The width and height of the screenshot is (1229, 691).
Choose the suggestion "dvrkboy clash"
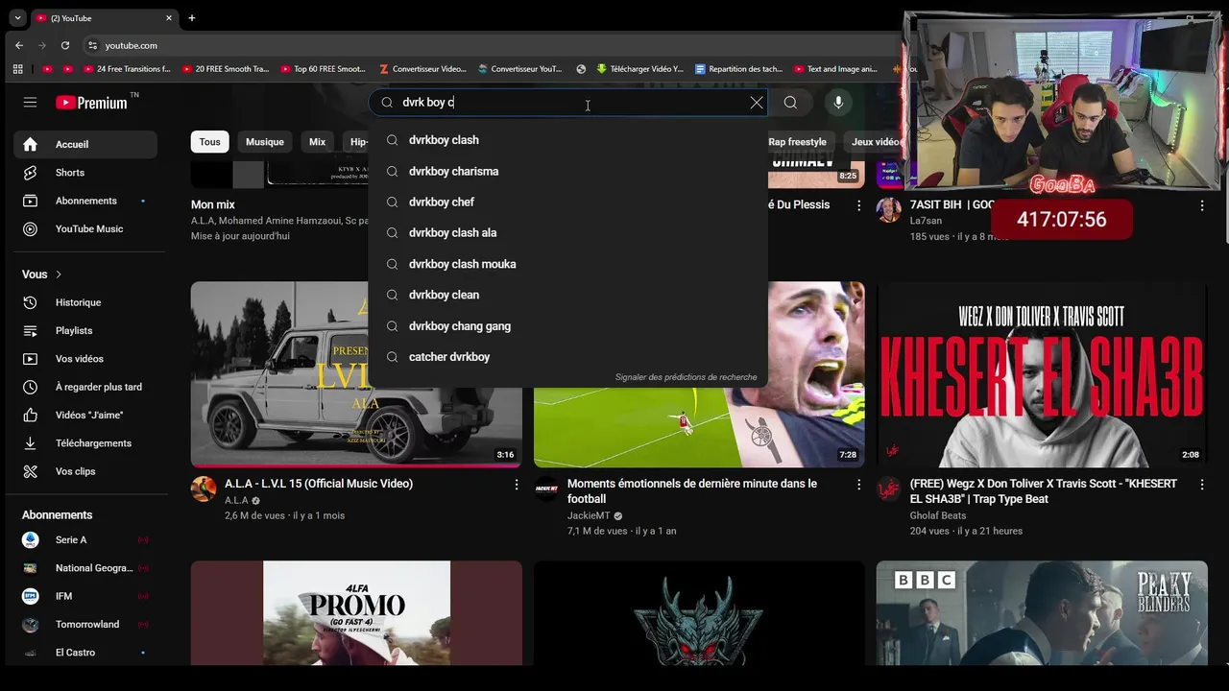[567, 140]
